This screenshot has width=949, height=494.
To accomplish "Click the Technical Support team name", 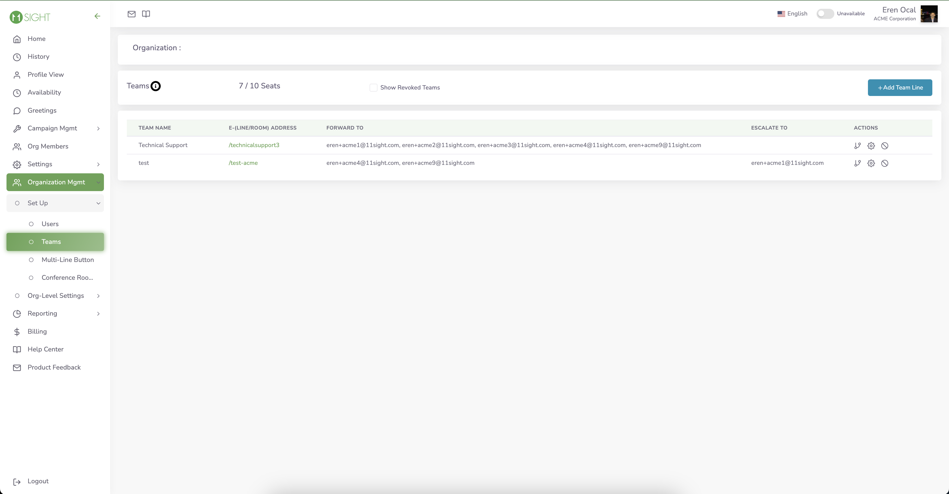I will [163, 145].
